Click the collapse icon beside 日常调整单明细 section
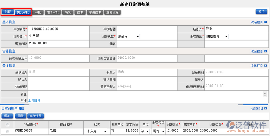The image size is (270, 136). click(265, 109)
